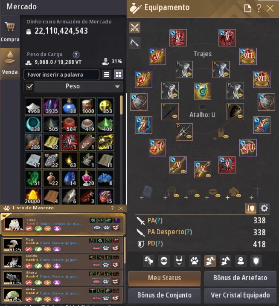The width and height of the screenshot is (279, 306).
Task: Uncheck the checkbox beside Peso sort
Action: click(29, 87)
